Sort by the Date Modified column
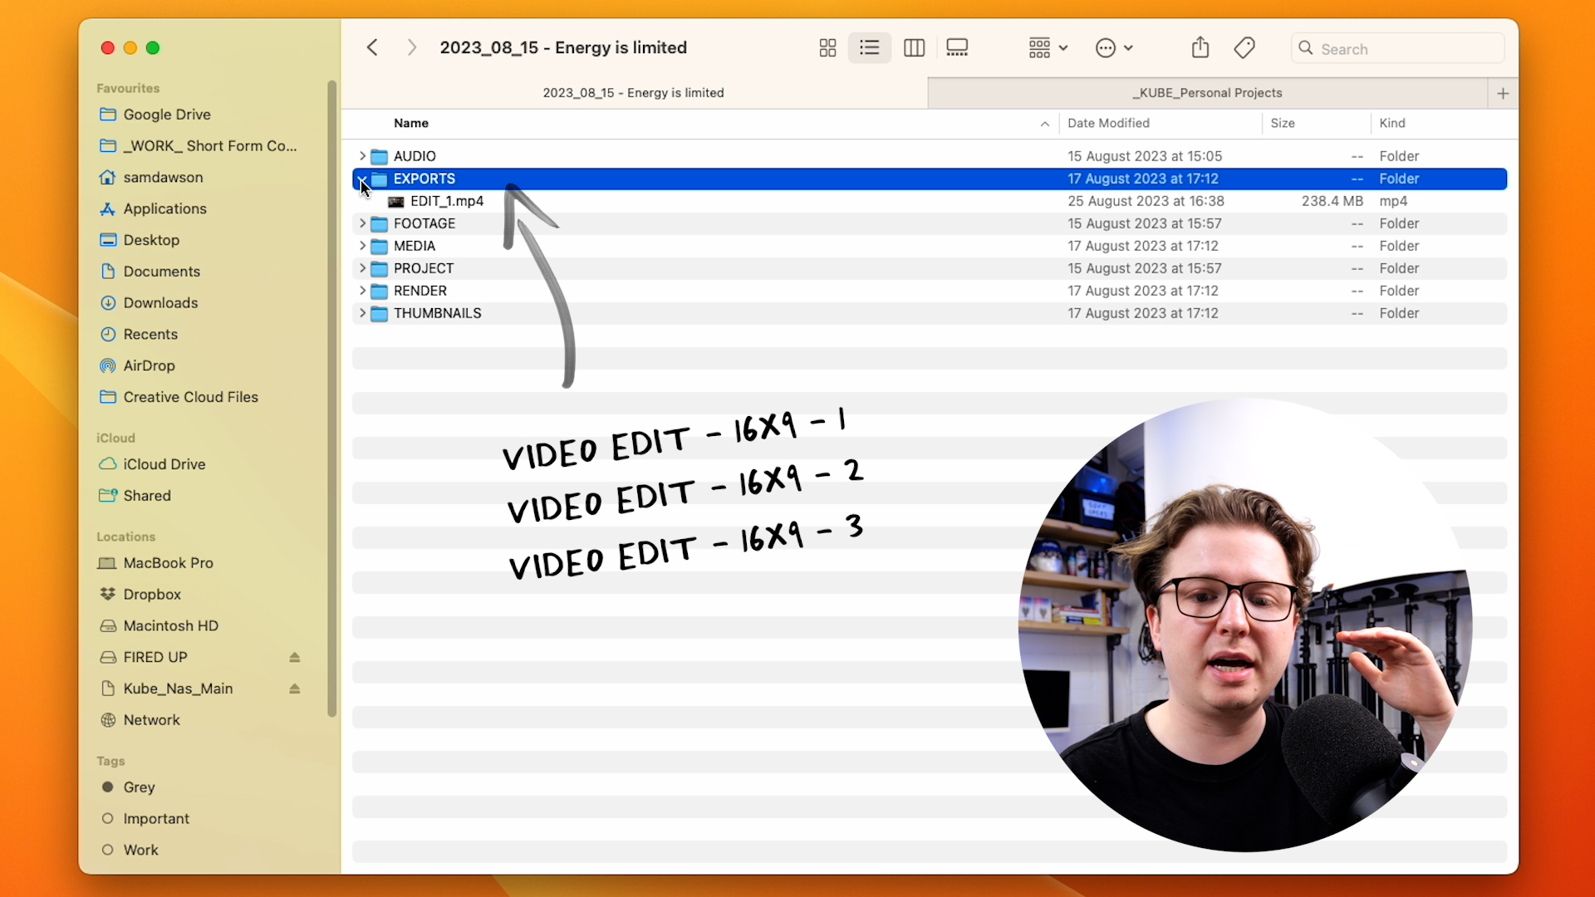 [1108, 123]
